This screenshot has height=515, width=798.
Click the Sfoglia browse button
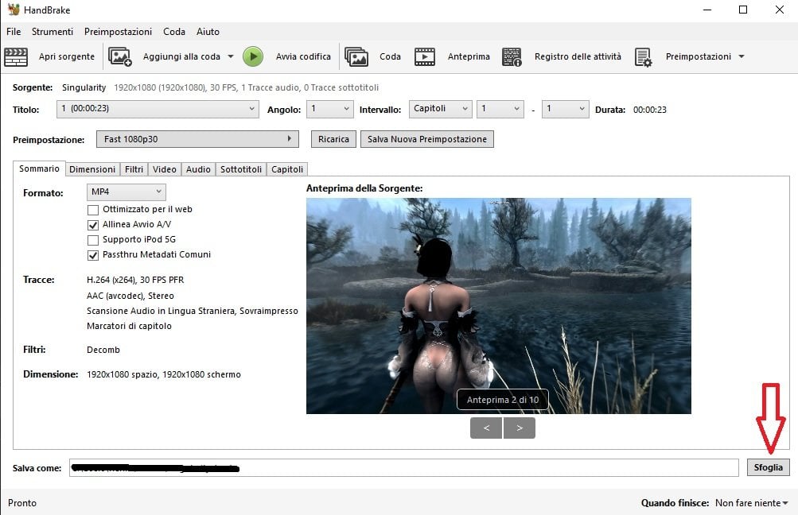click(x=768, y=467)
